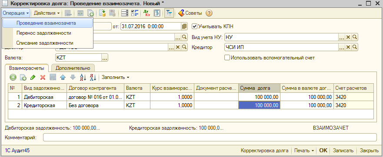This screenshot has height=157, width=383.
Task: Click the OK button
Action: 323,150
